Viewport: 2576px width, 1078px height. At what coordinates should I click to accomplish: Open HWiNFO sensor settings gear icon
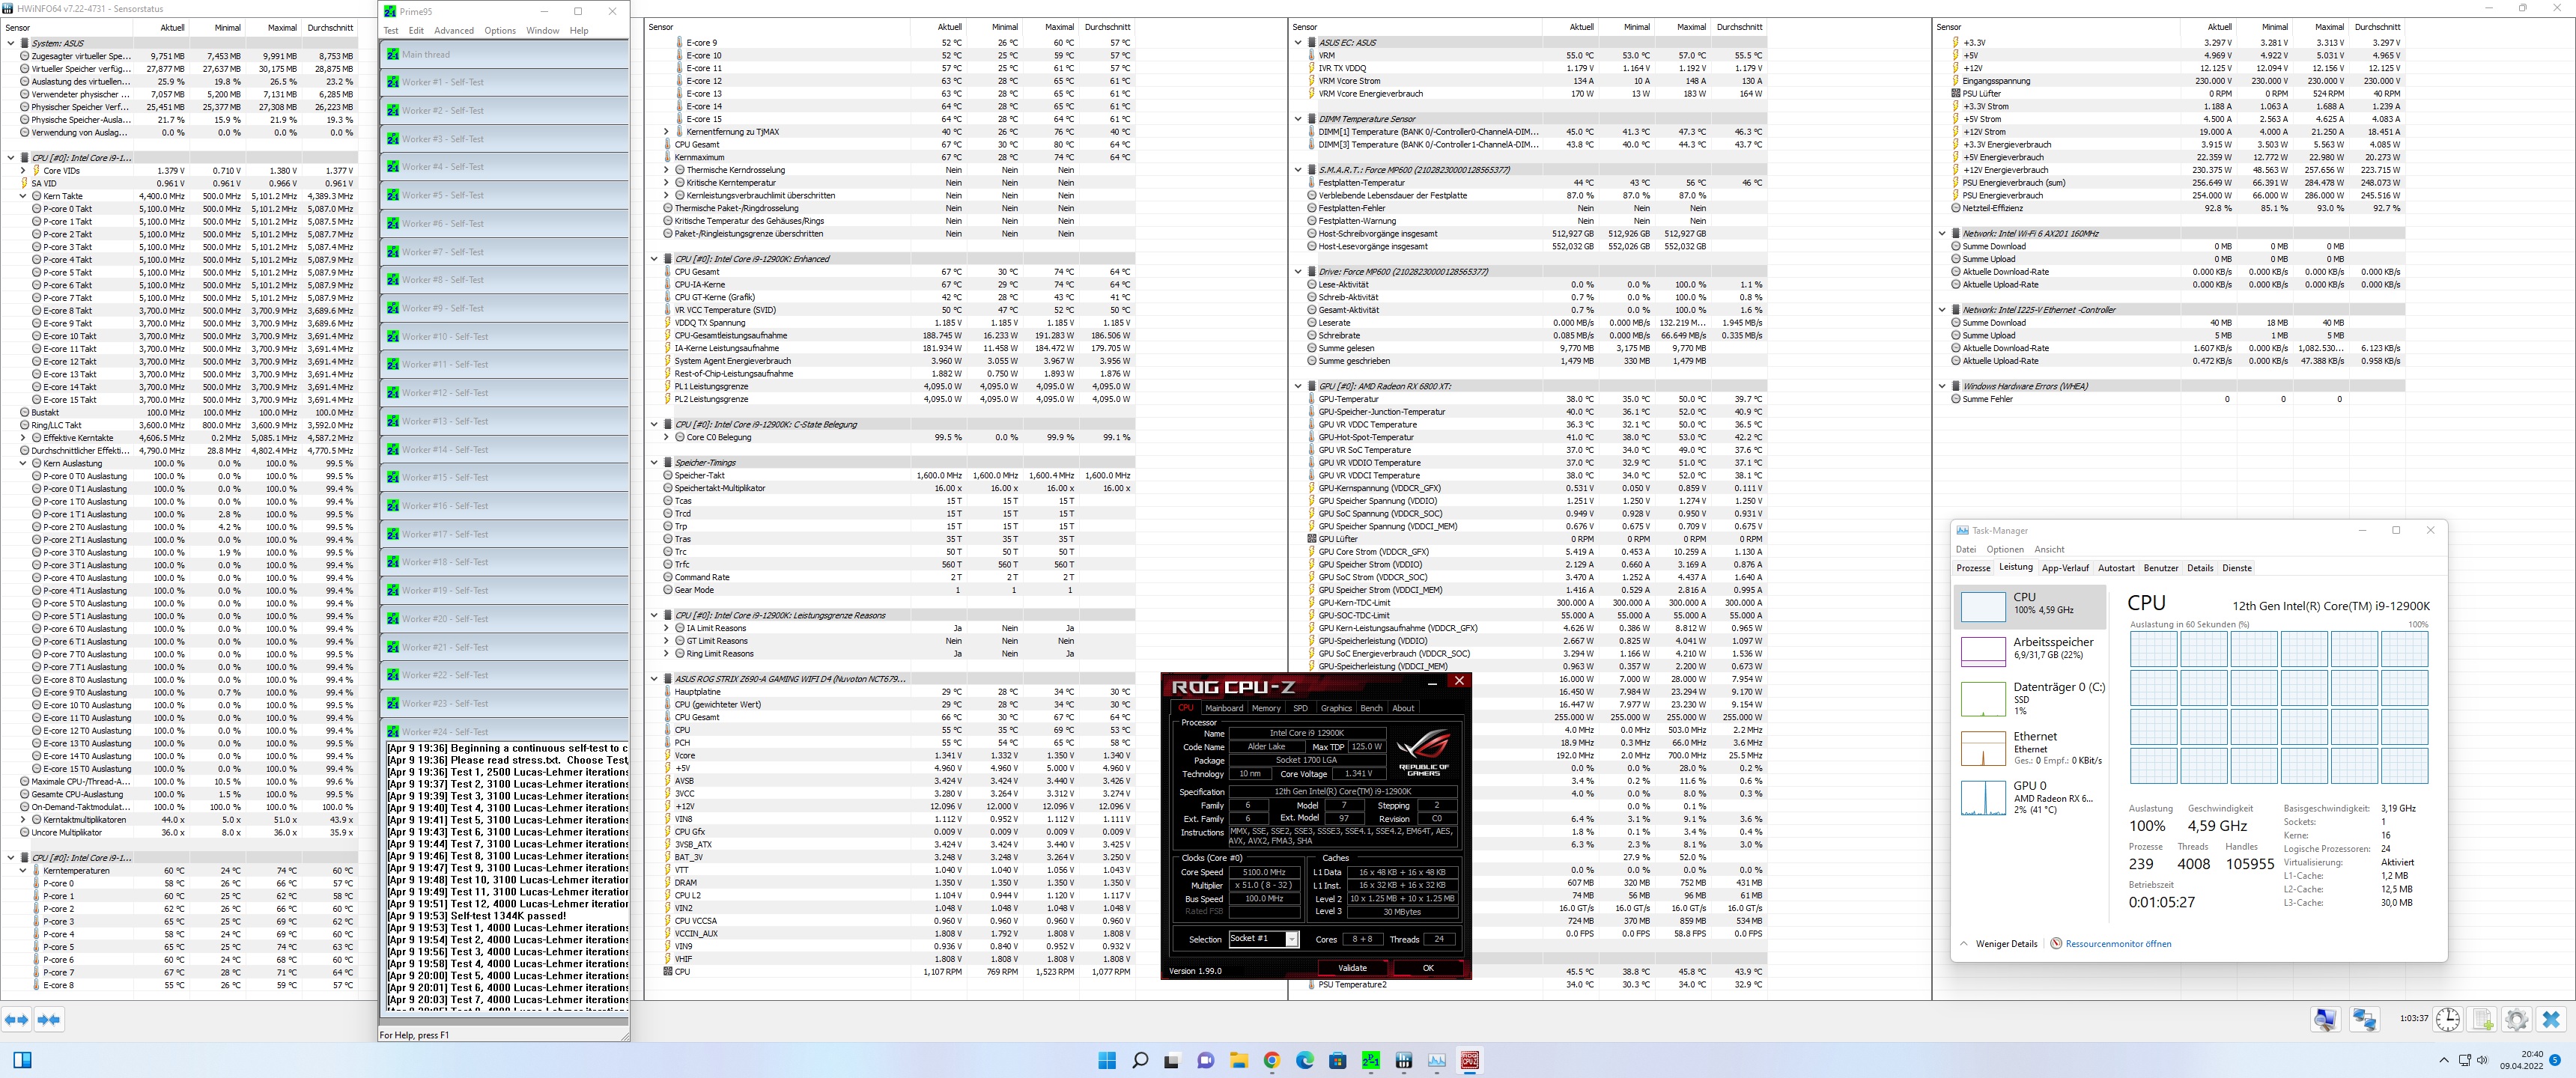point(2516,1019)
